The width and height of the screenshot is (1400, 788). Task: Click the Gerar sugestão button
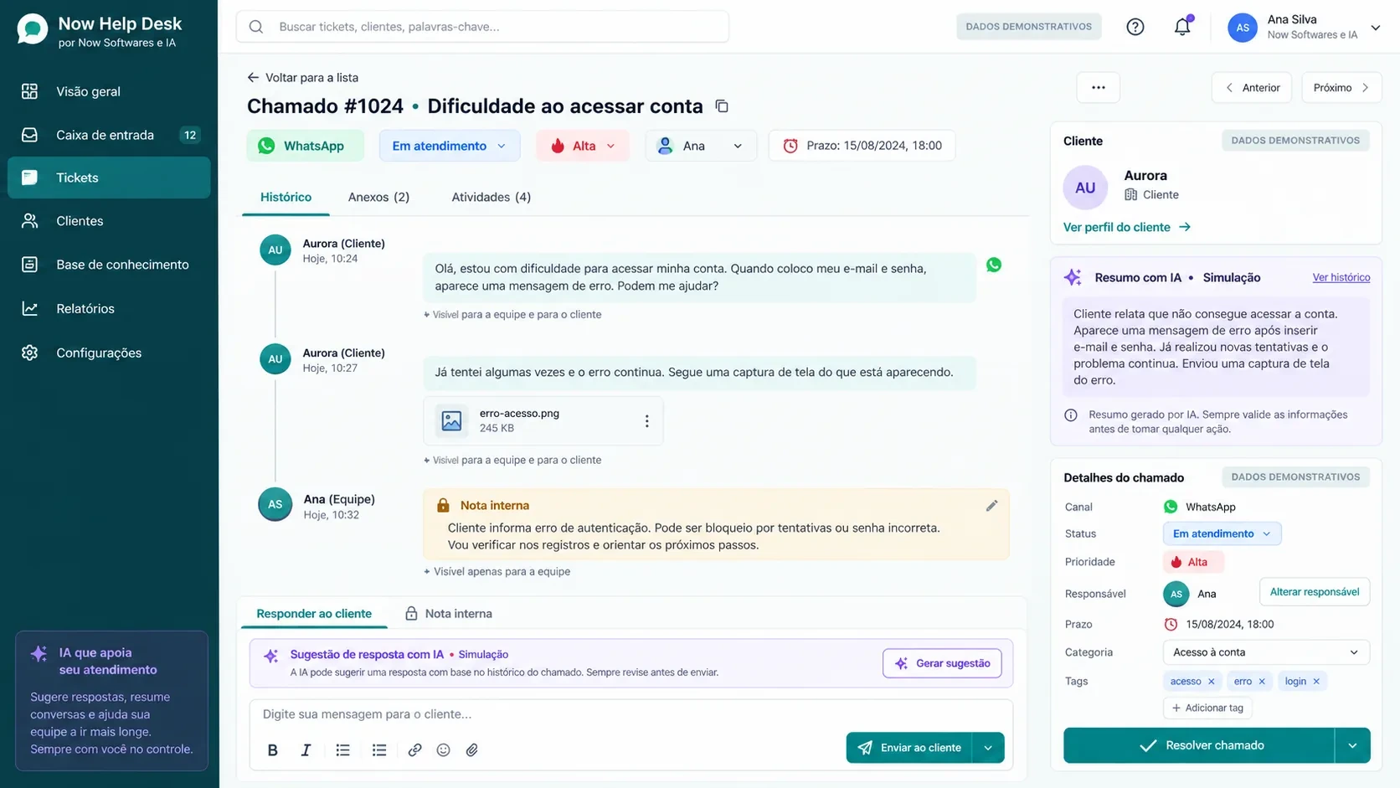click(x=942, y=663)
